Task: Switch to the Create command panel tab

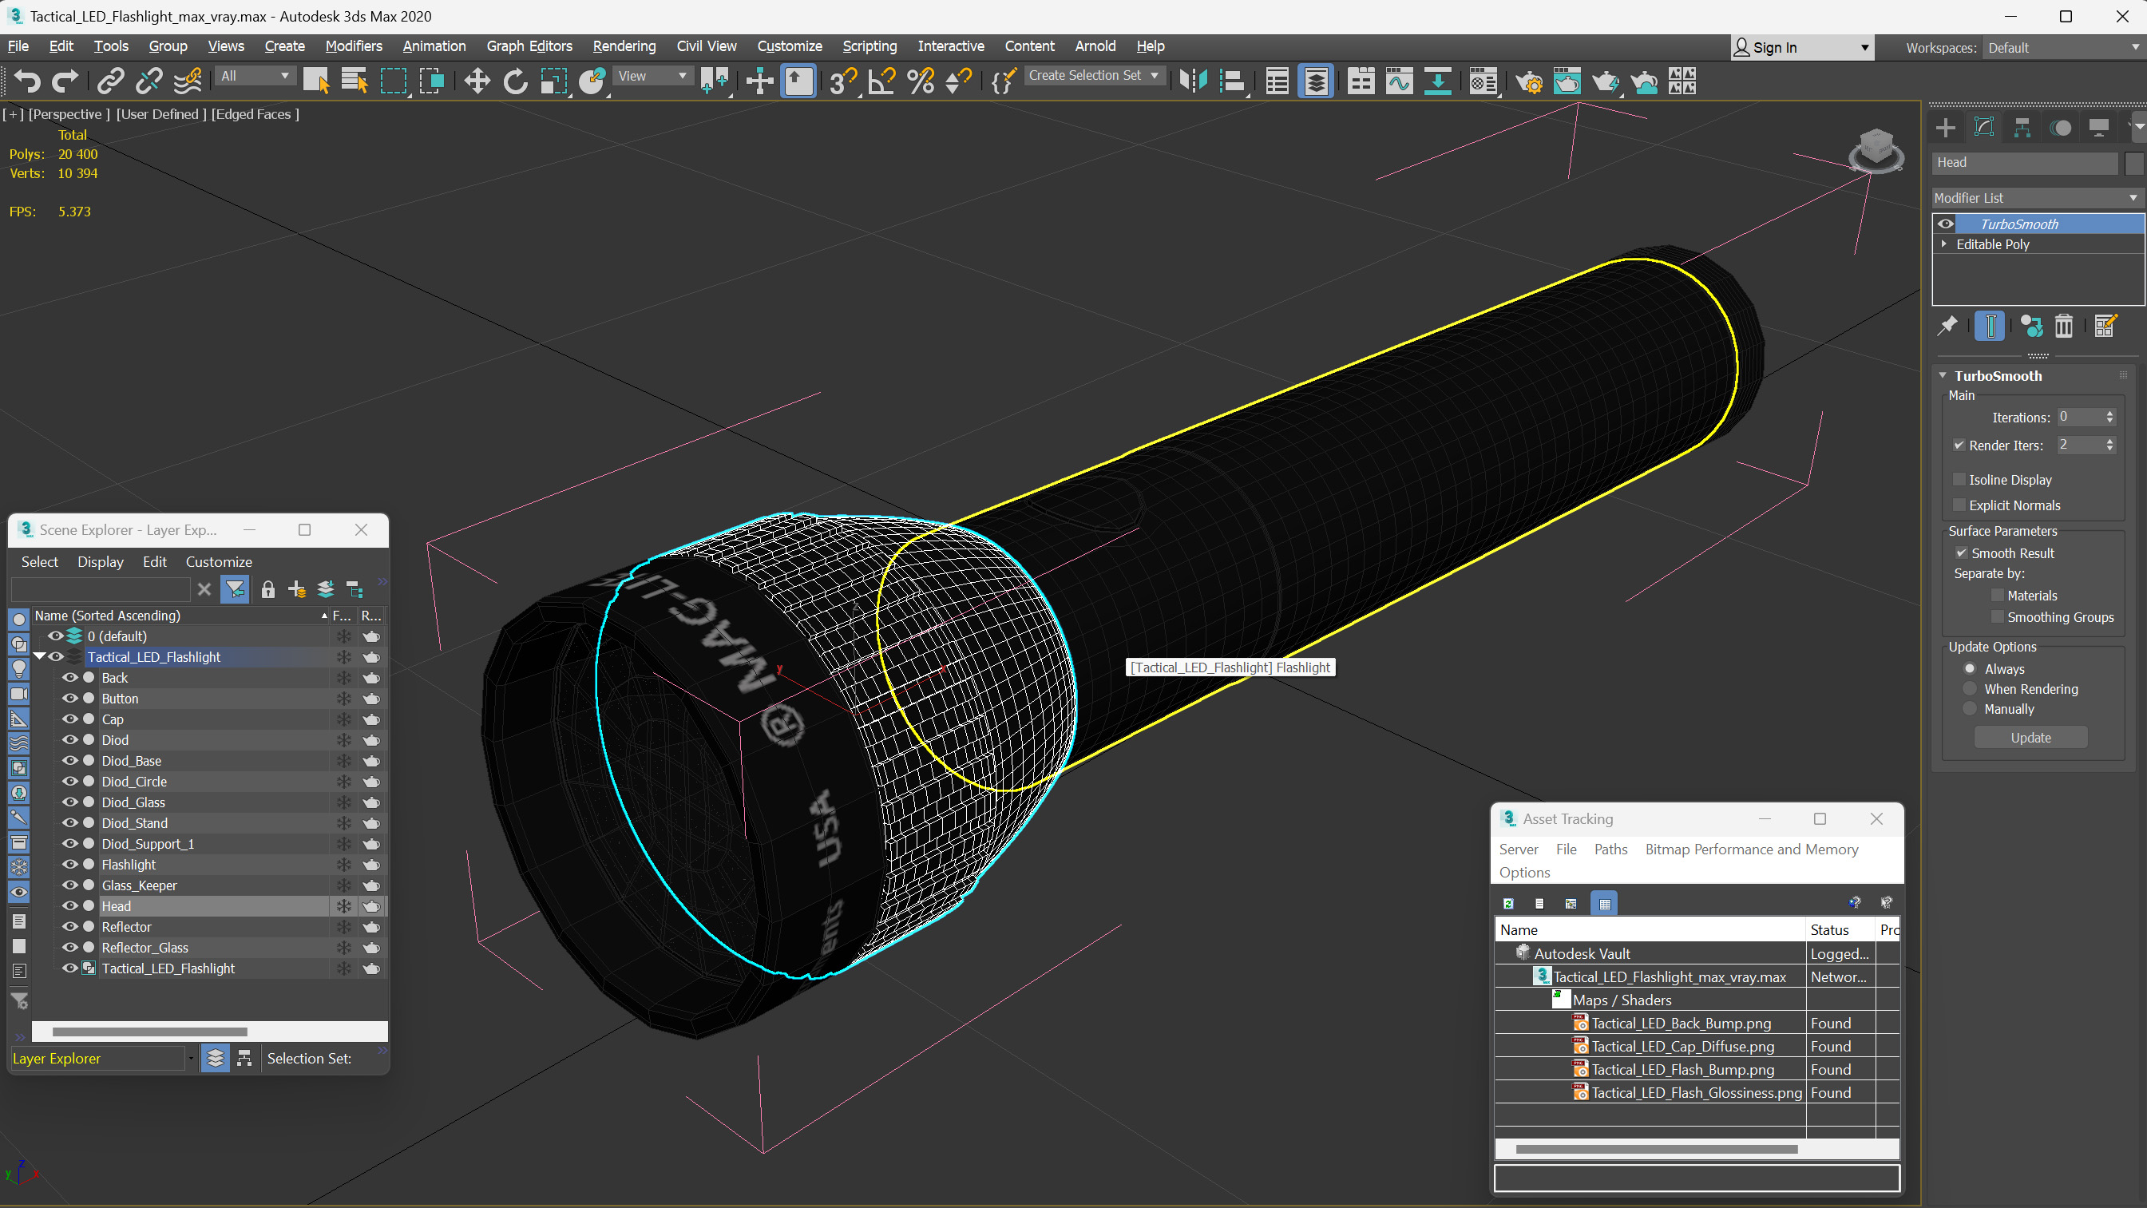Action: 1946,128
